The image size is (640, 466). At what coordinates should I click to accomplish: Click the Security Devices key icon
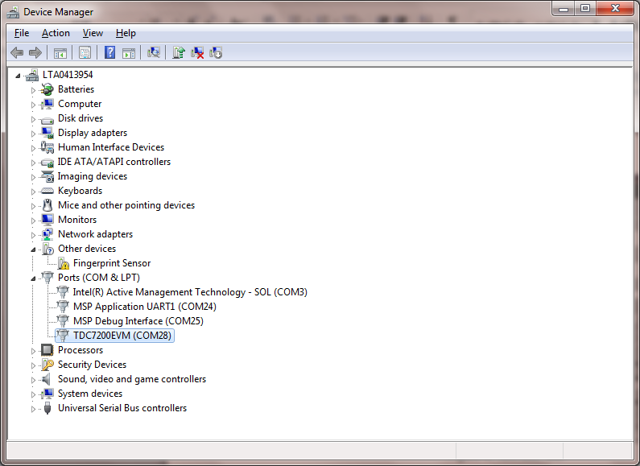[47, 365]
